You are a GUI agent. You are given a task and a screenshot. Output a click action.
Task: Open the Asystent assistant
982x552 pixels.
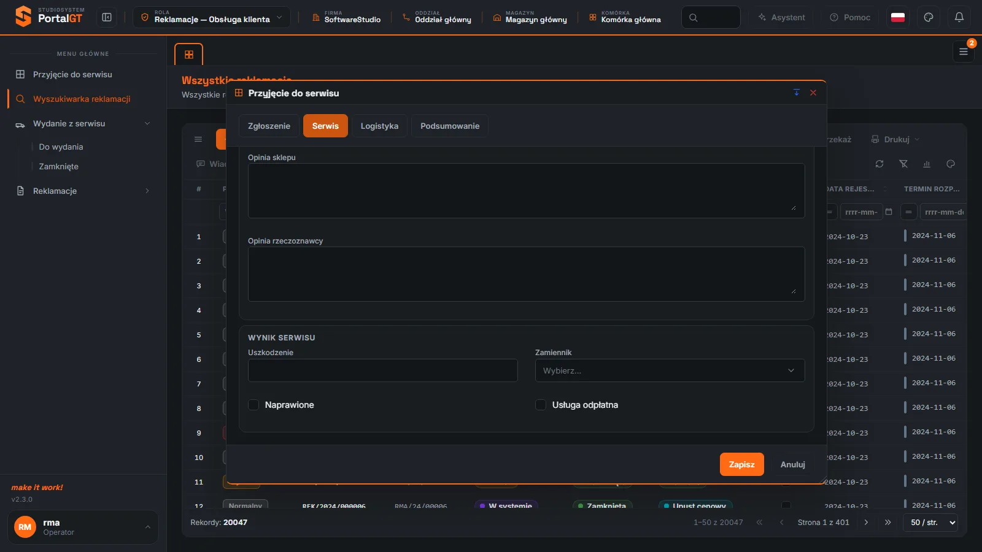tap(781, 18)
